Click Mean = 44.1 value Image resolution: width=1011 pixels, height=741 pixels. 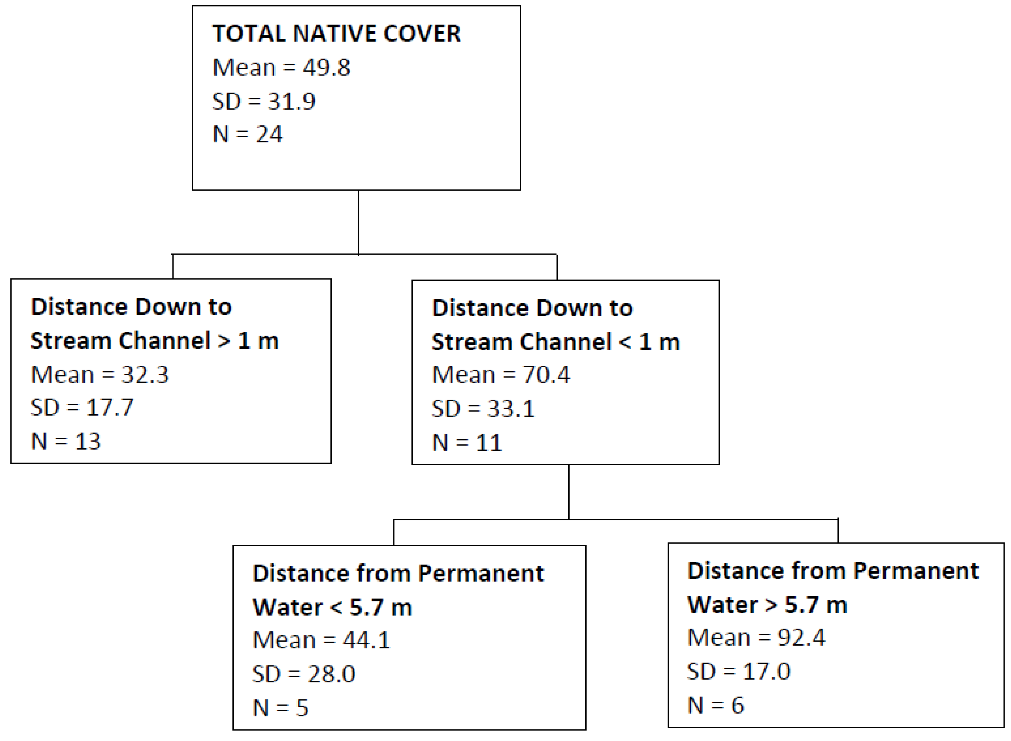[322, 640]
